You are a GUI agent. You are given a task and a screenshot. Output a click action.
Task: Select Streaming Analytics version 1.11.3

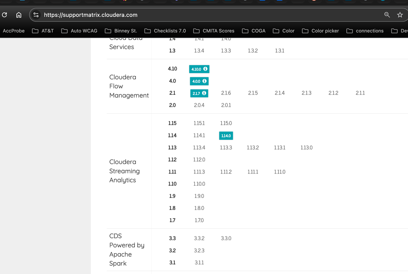pos(199,172)
